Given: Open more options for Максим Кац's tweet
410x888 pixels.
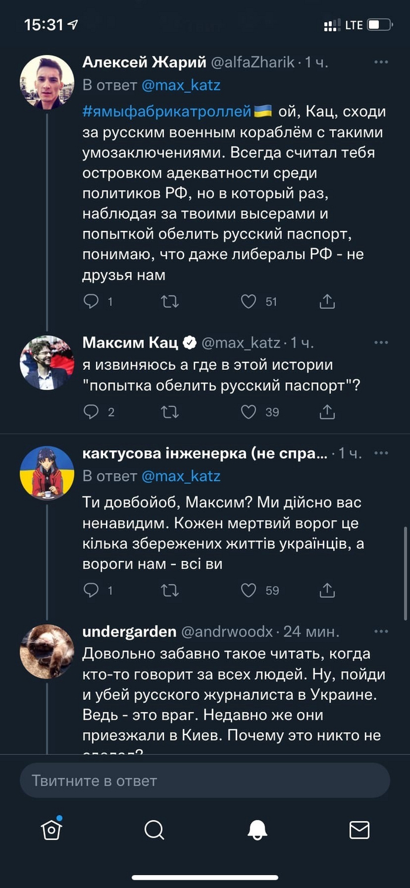Looking at the screenshot, I should 381,342.
